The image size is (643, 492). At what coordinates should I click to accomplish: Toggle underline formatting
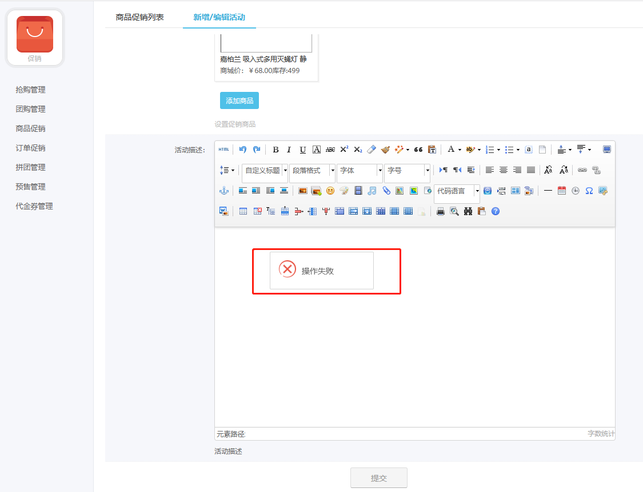[x=302, y=149]
